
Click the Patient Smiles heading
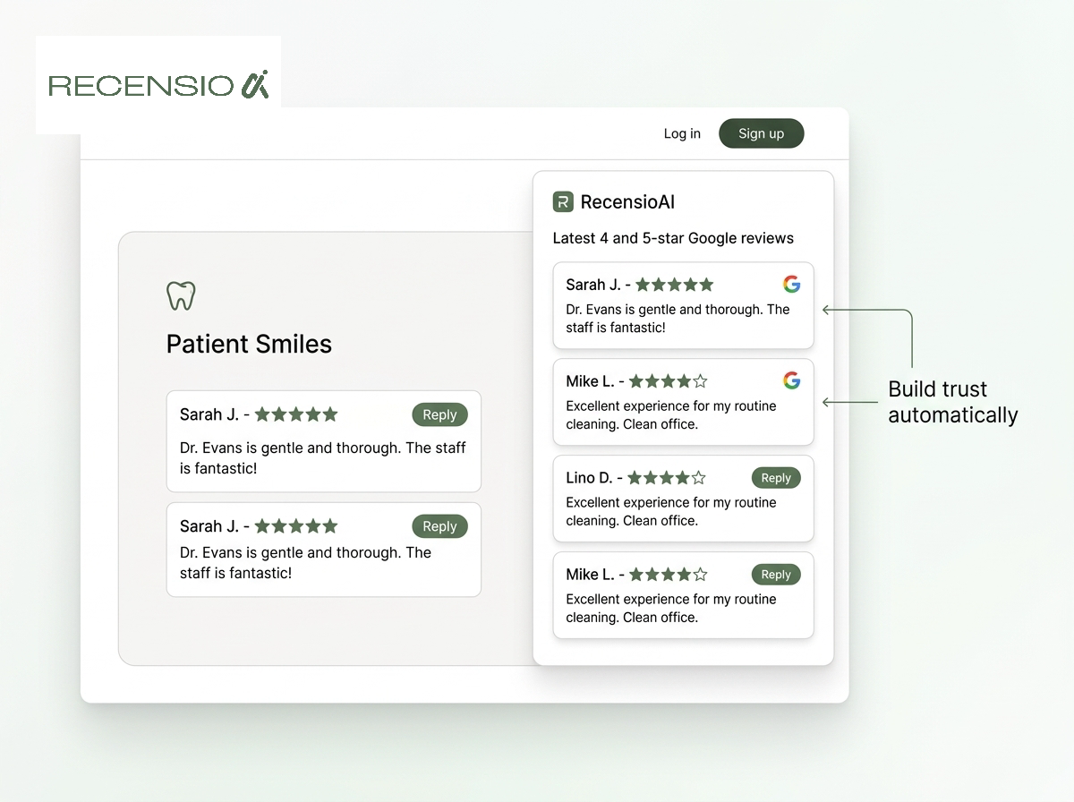point(249,344)
